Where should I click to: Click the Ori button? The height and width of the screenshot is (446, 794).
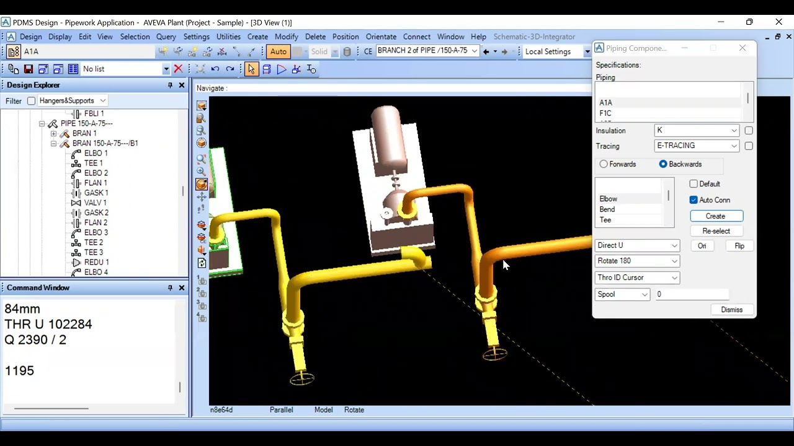pyautogui.click(x=702, y=246)
